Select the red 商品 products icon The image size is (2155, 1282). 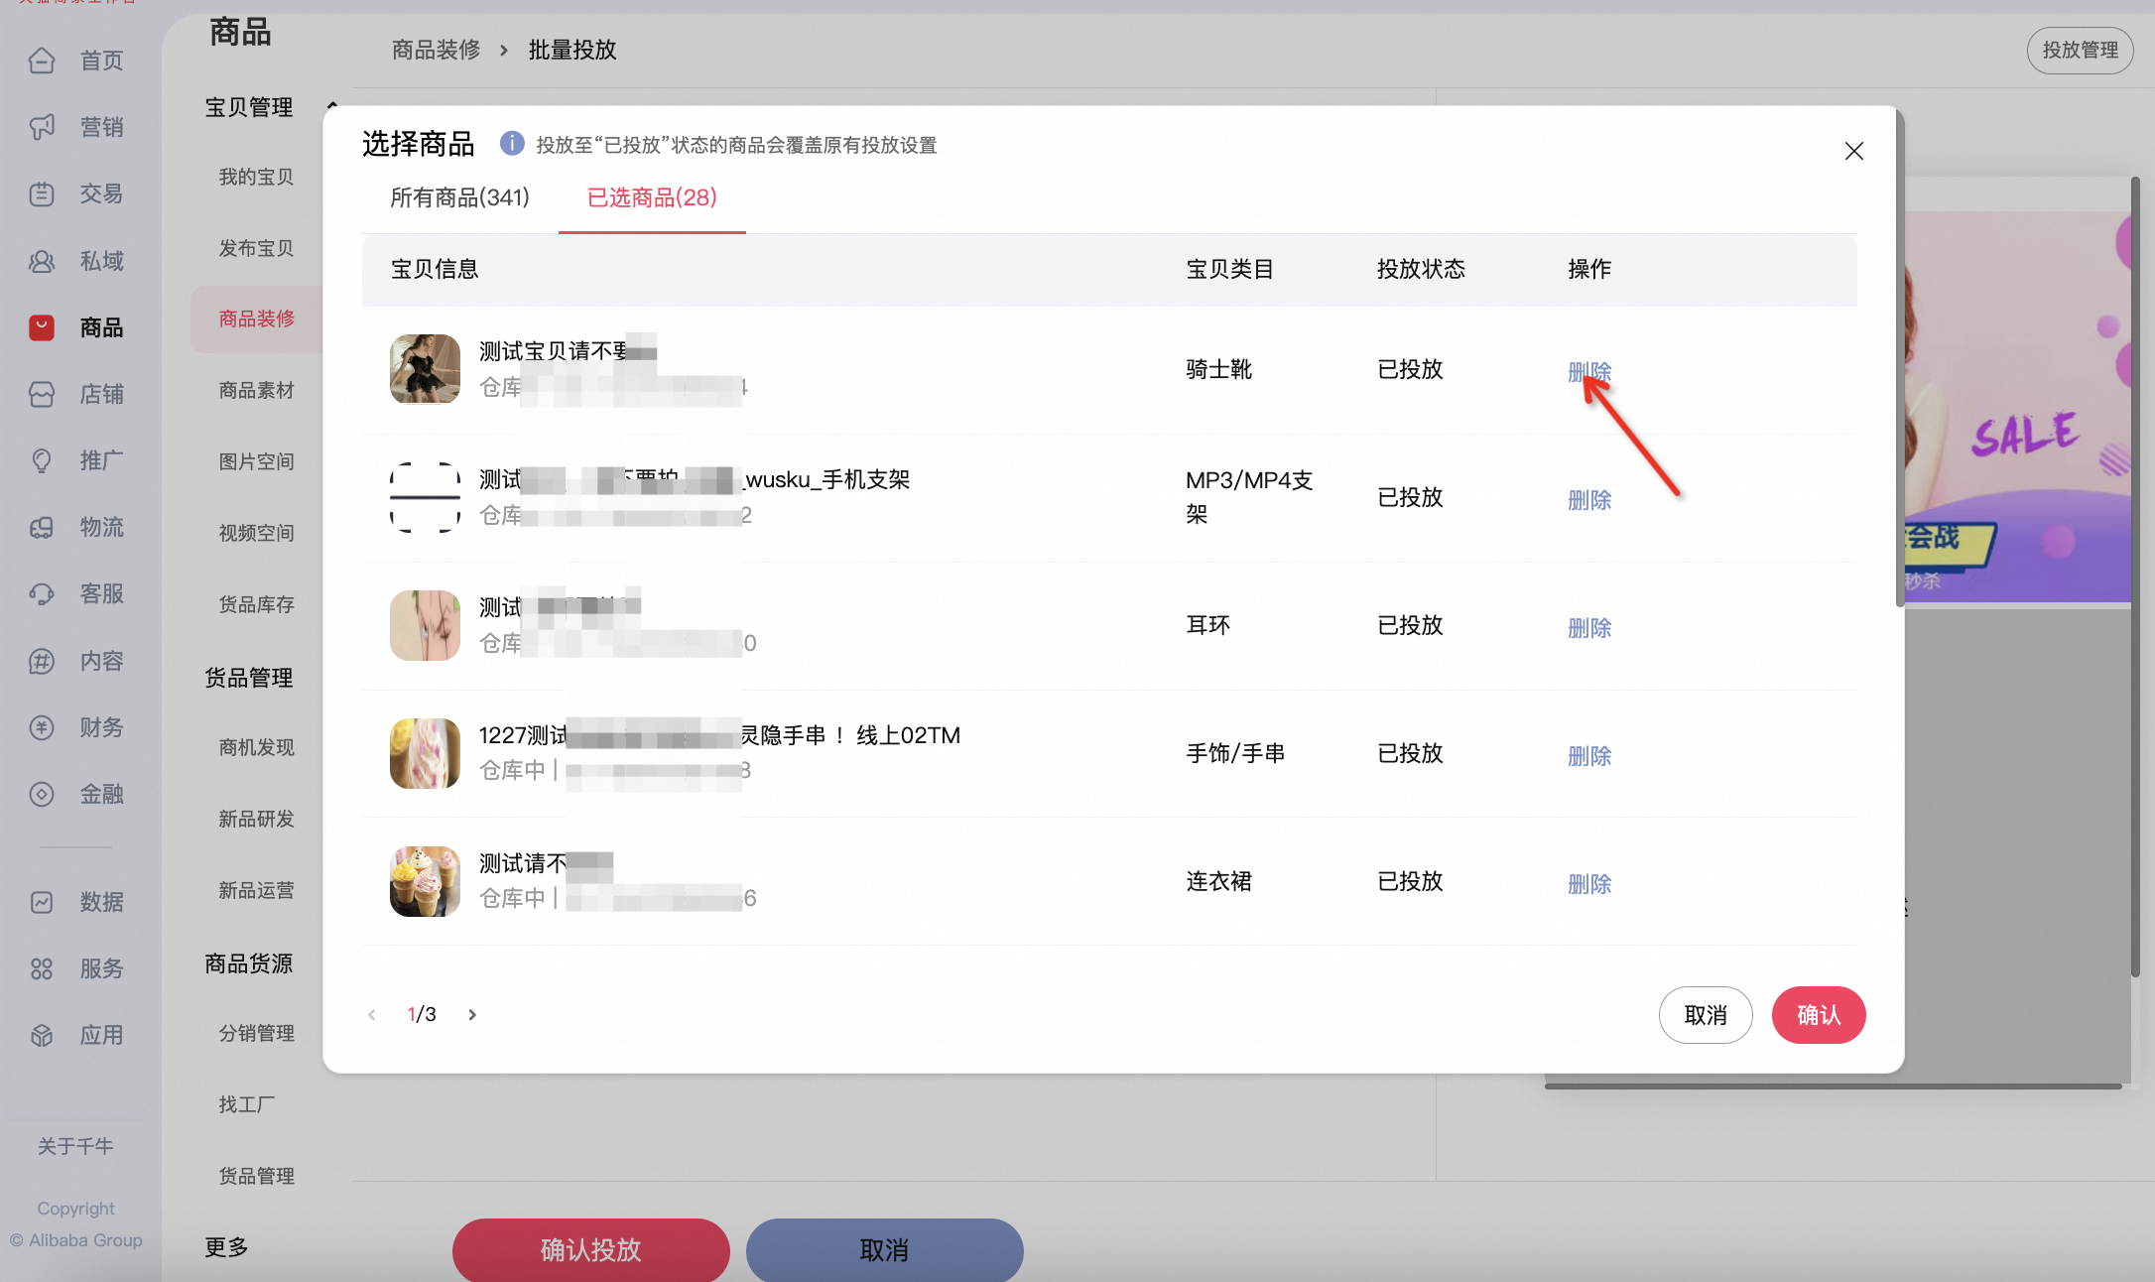click(x=42, y=327)
